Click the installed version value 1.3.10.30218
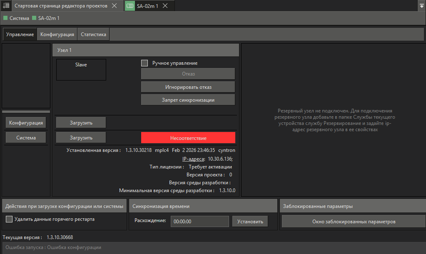 pos(138,150)
